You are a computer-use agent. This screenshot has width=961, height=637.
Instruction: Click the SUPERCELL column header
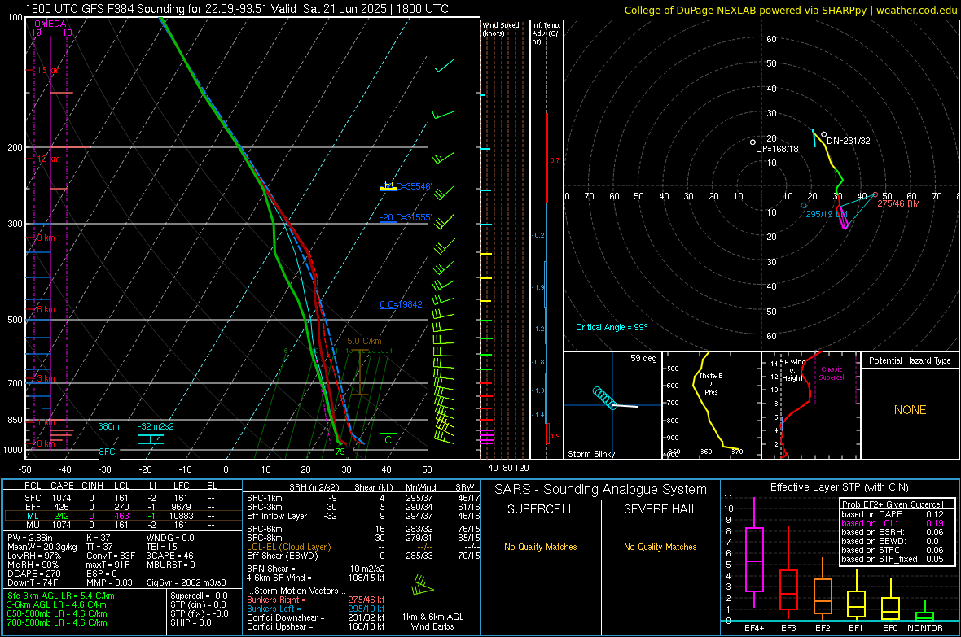coord(541,509)
